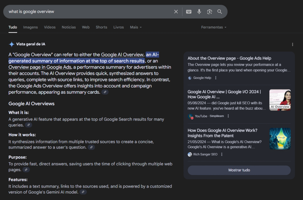Click the Rich Sanger SEO favicon
This screenshot has height=200, width=303.
[190, 154]
